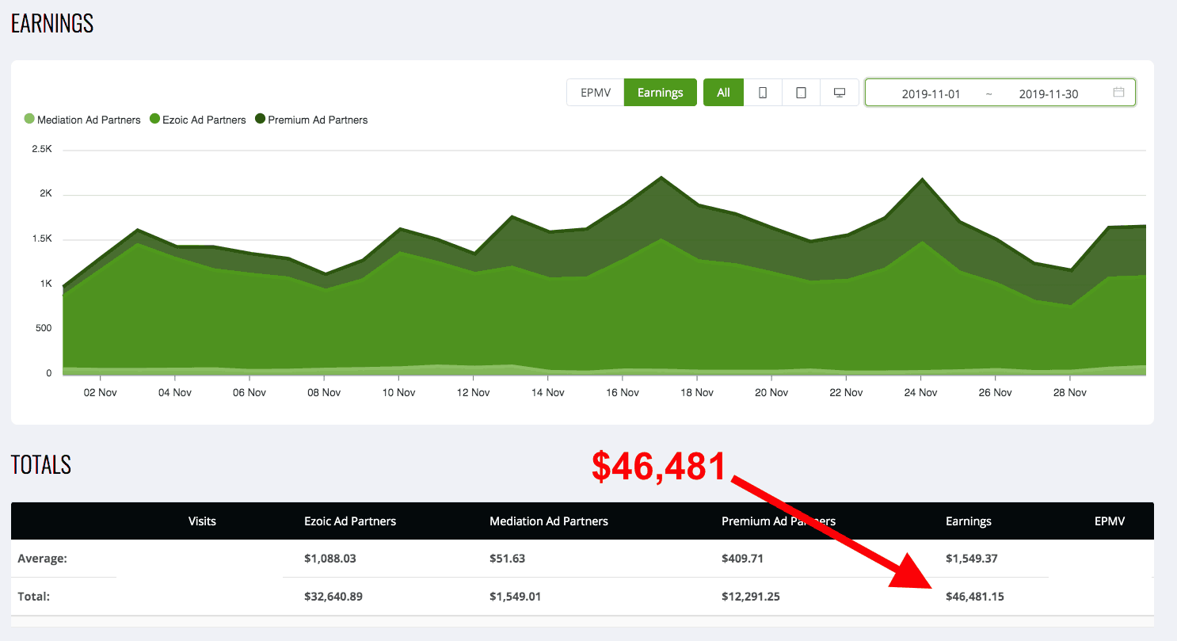Select the total value $12,291.25
Image resolution: width=1177 pixels, height=641 pixels.
point(751,597)
